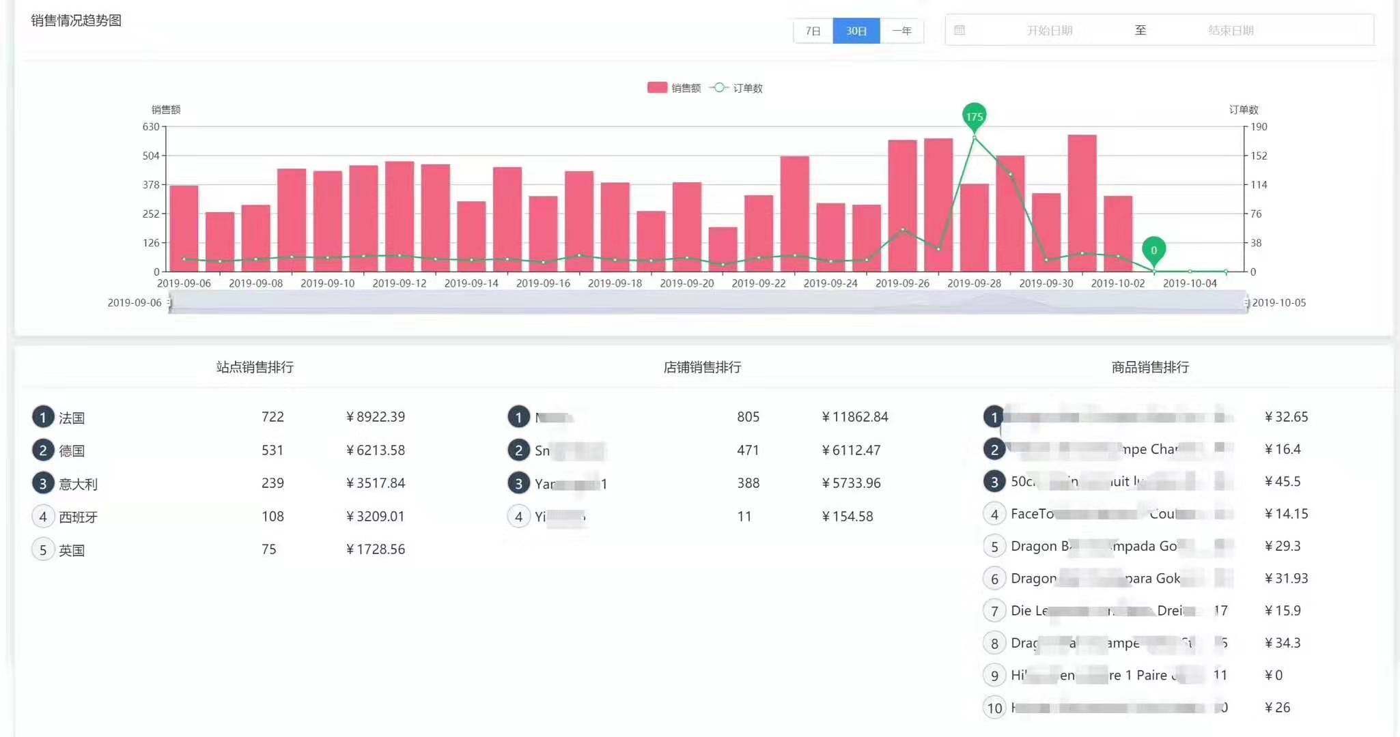
Task: Toggle the 销售额 legend series
Action: pos(674,87)
